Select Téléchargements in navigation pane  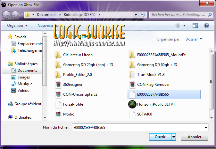pos(29,50)
